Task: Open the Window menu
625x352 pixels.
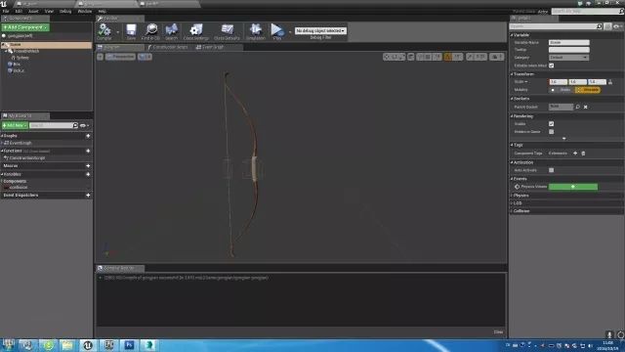Action: (85, 11)
